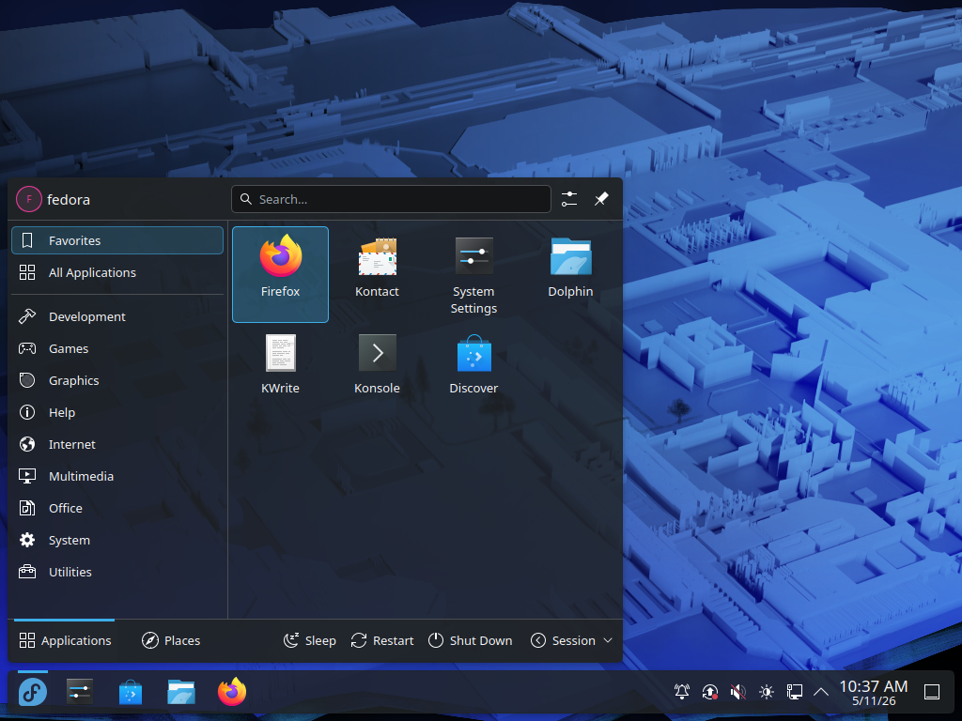The width and height of the screenshot is (962, 721).
Task: Switch to the Applications tab
Action: click(65, 640)
